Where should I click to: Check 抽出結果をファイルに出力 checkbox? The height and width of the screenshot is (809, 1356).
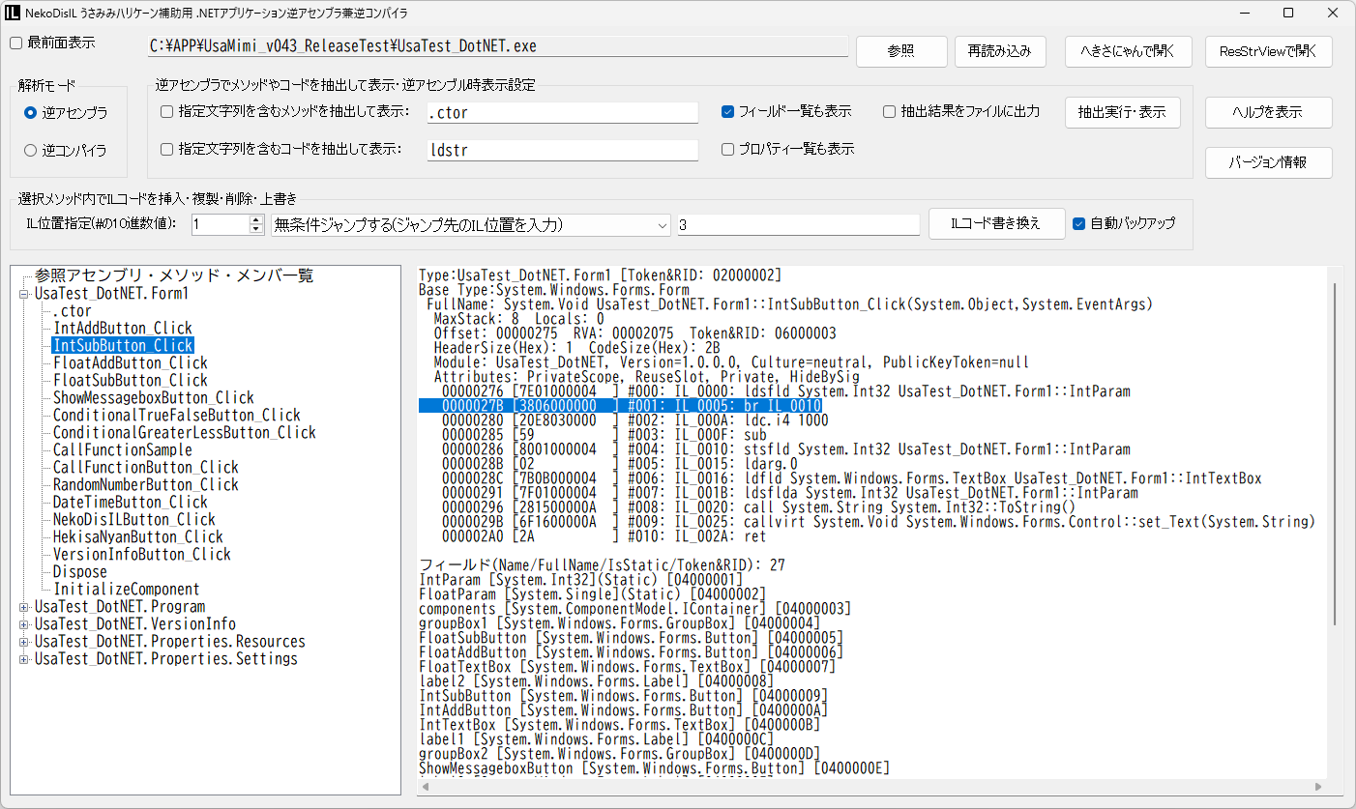890,111
